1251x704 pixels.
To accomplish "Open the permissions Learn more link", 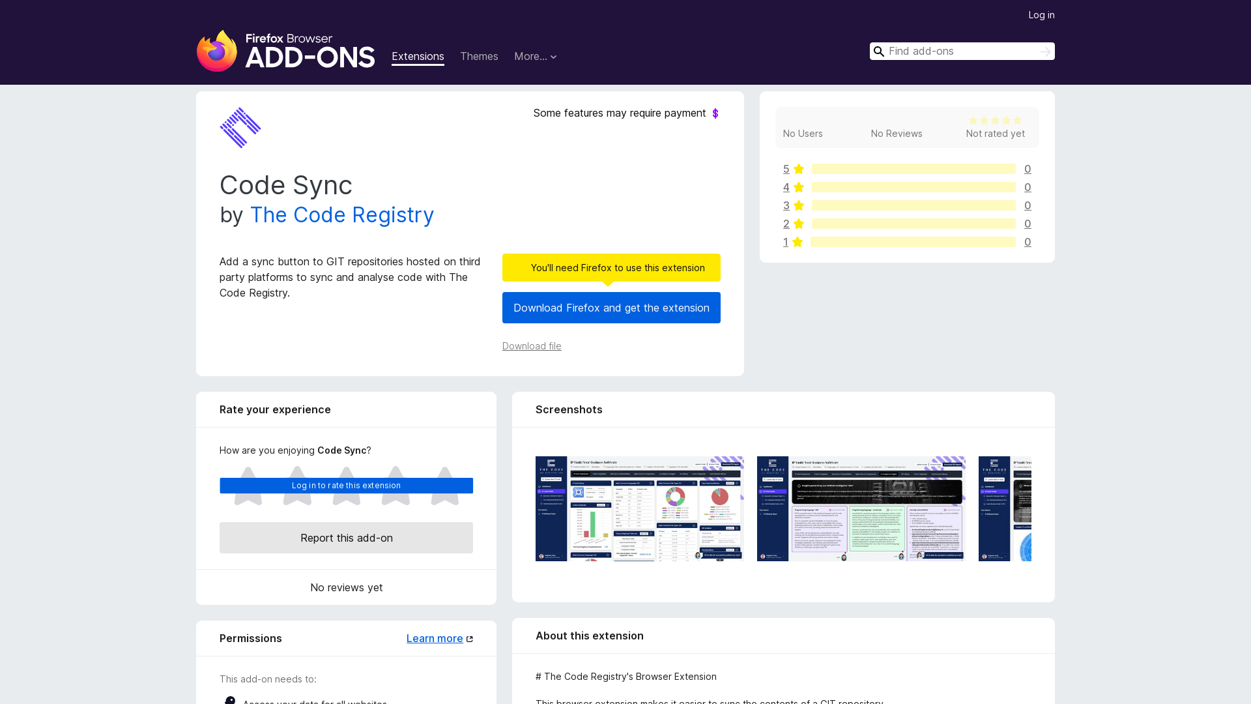I will click(435, 639).
